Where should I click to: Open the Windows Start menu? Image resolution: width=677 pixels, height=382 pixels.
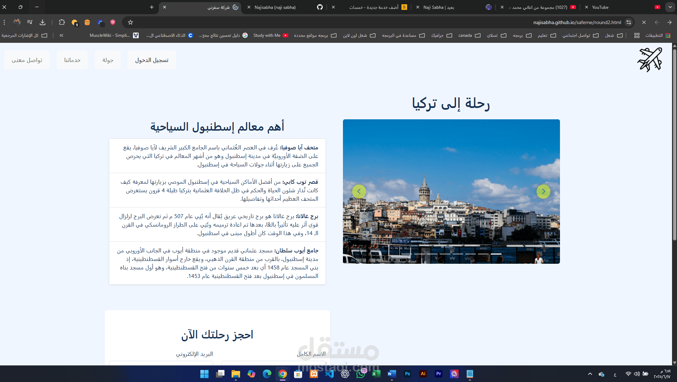[205, 374]
